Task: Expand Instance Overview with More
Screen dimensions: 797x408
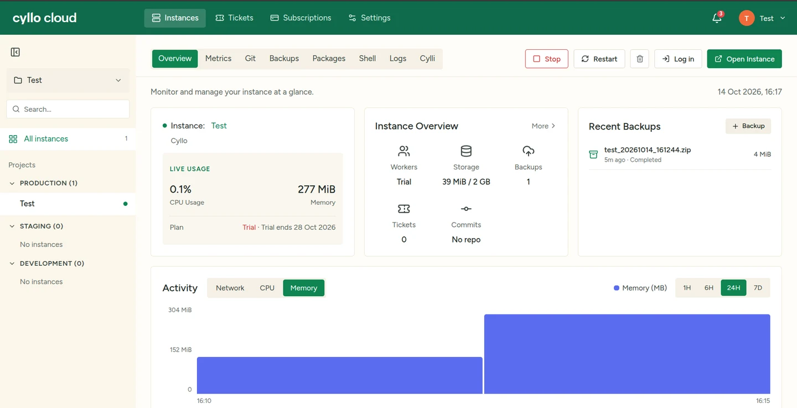Action: [544, 126]
